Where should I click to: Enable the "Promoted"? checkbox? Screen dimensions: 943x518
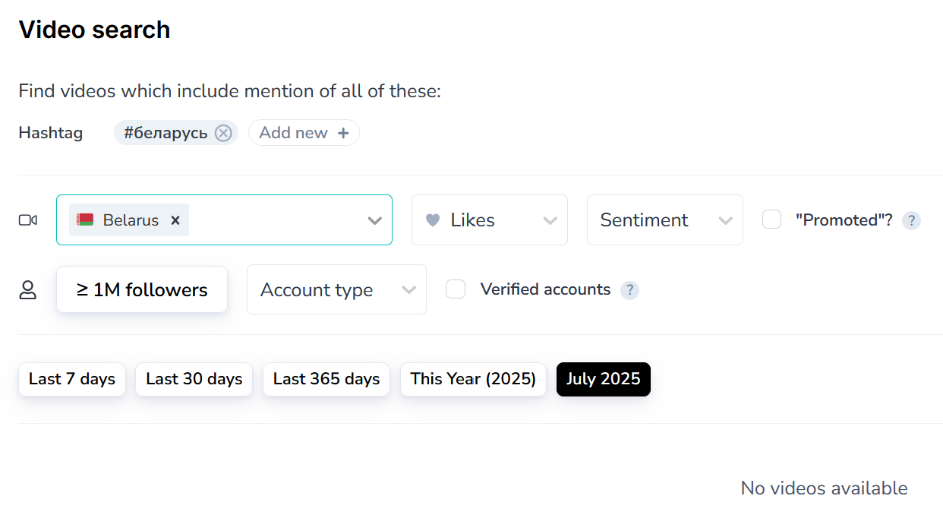(771, 220)
